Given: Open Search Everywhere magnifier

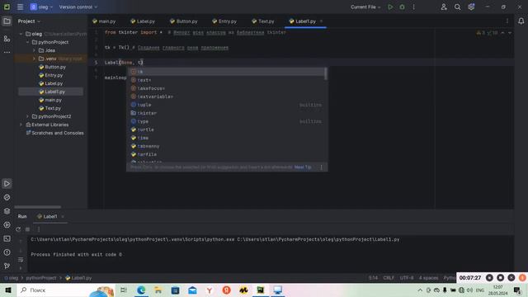Looking at the screenshot, I should tap(457, 7).
